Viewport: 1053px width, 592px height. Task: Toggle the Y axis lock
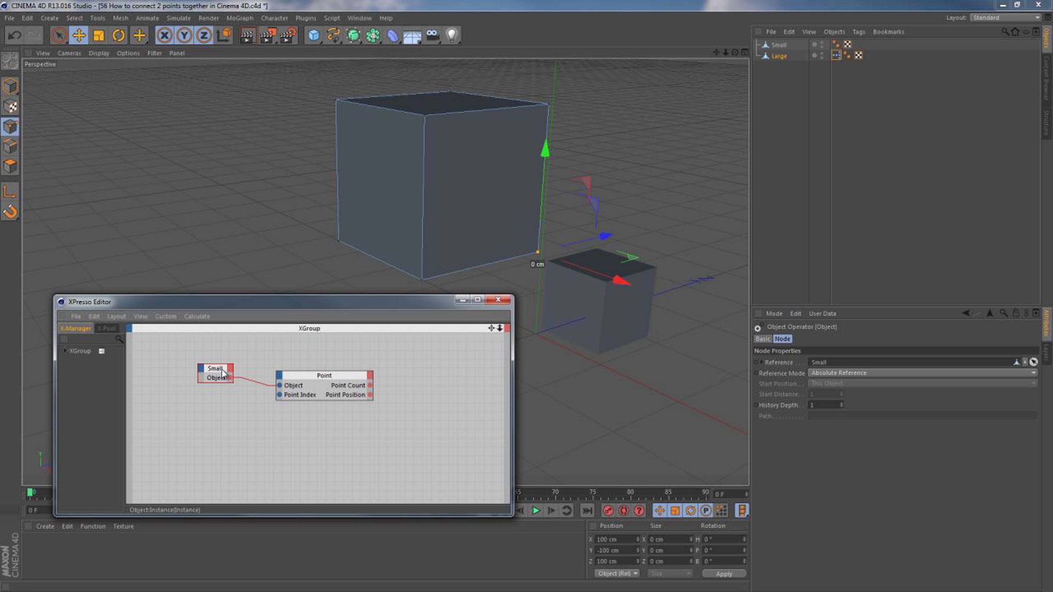pos(184,35)
